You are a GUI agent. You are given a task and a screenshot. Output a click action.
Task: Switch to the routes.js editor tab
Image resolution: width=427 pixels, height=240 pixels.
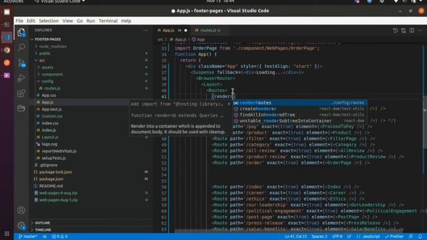(210, 30)
